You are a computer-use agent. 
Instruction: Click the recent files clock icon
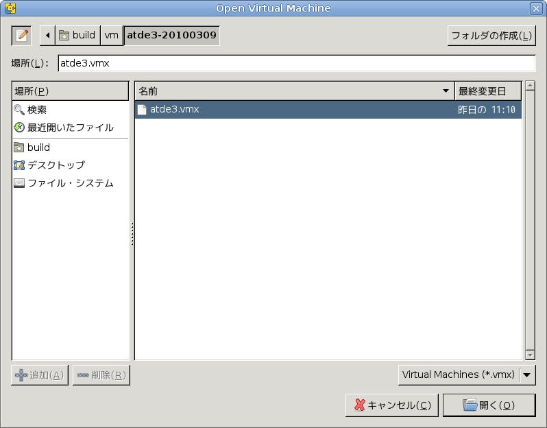pyautogui.click(x=19, y=128)
